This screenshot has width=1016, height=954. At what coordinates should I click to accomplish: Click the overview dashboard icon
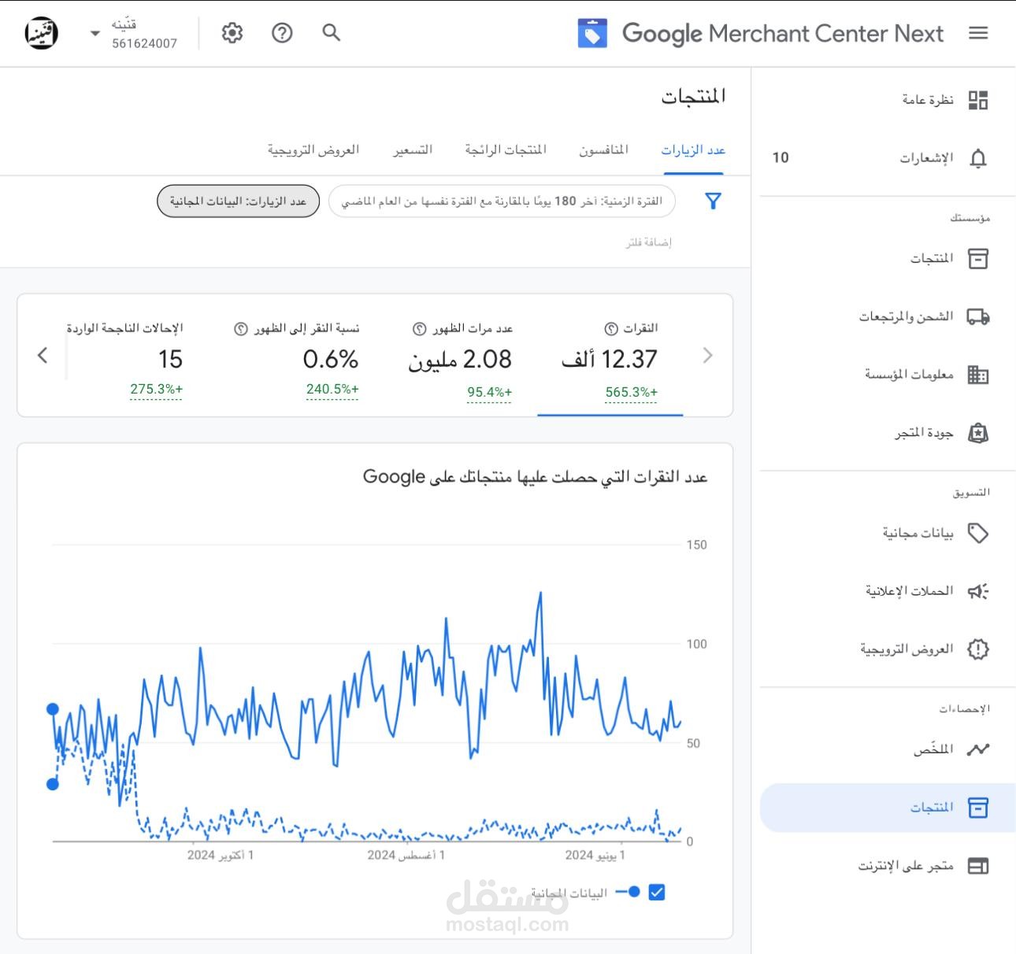pyautogui.click(x=978, y=100)
